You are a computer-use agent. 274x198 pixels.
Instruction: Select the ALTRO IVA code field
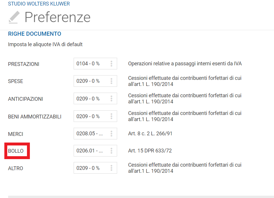click(x=95, y=168)
